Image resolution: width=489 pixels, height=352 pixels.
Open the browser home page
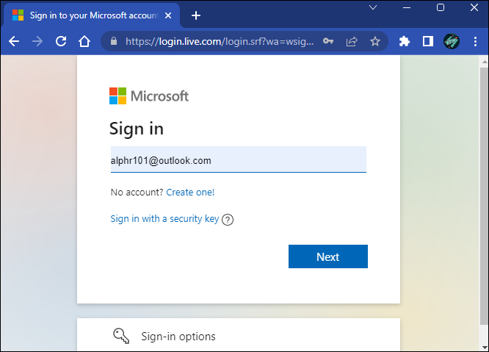pos(84,41)
